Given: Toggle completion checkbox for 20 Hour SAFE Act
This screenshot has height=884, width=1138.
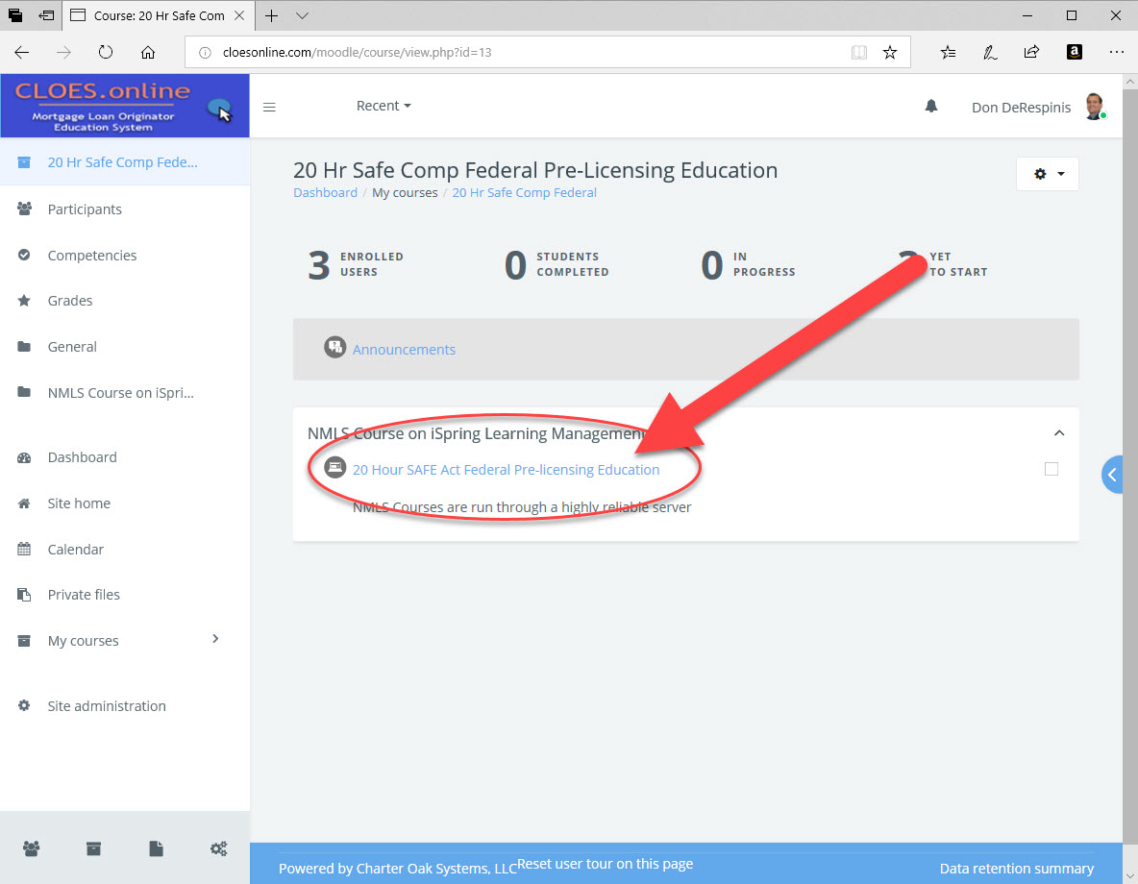Looking at the screenshot, I should click(x=1051, y=469).
